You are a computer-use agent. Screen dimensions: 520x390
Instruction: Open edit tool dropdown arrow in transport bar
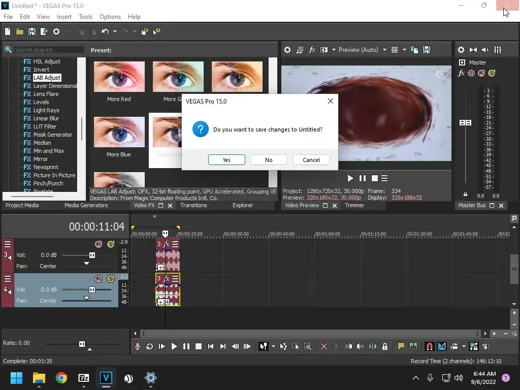[273, 346]
